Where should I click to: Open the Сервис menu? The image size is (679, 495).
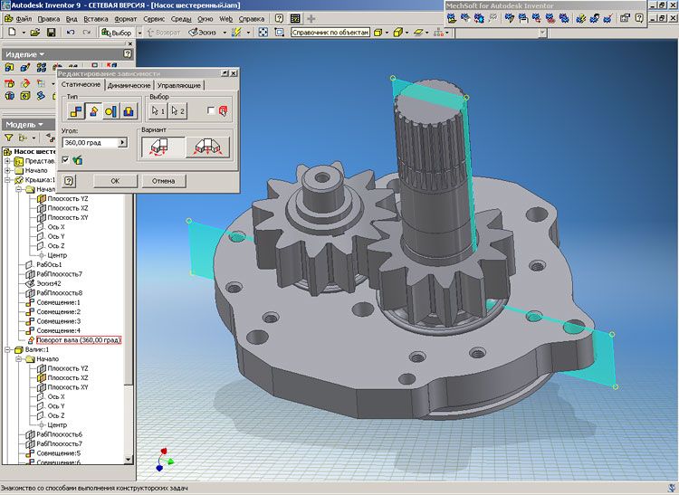coord(154,19)
